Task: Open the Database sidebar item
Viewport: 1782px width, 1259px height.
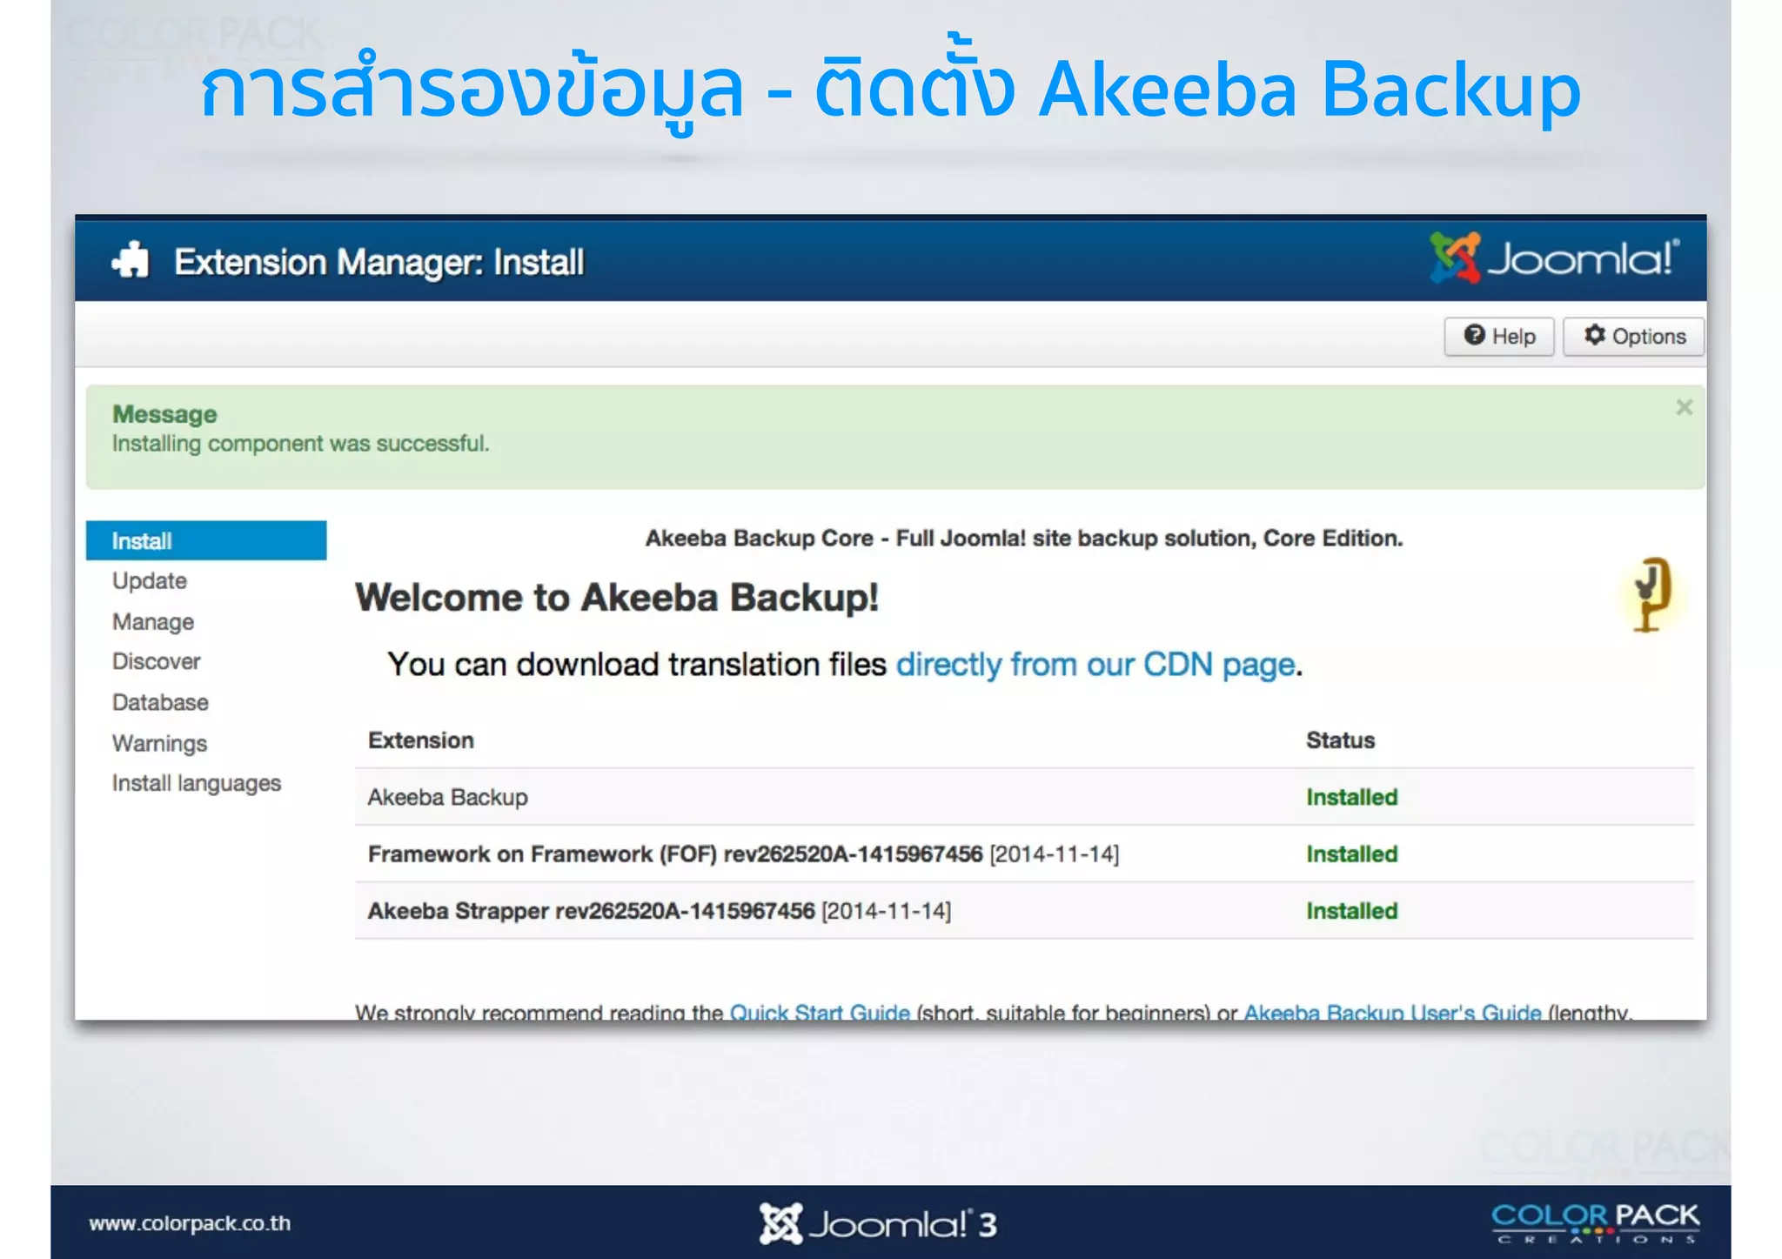Action: [160, 702]
